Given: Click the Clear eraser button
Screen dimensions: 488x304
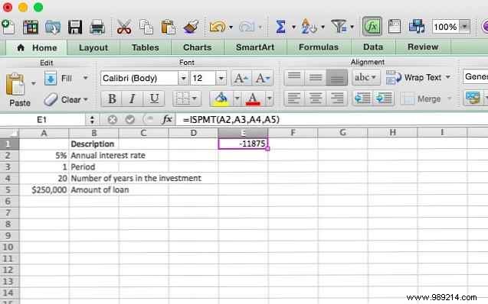Looking at the screenshot, I should [x=65, y=99].
